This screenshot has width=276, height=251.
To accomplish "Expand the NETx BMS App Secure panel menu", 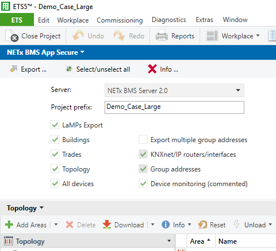I will 83,52.
